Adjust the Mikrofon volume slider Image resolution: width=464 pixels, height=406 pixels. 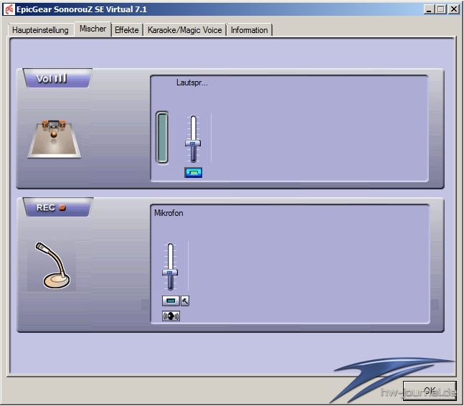coord(170,273)
